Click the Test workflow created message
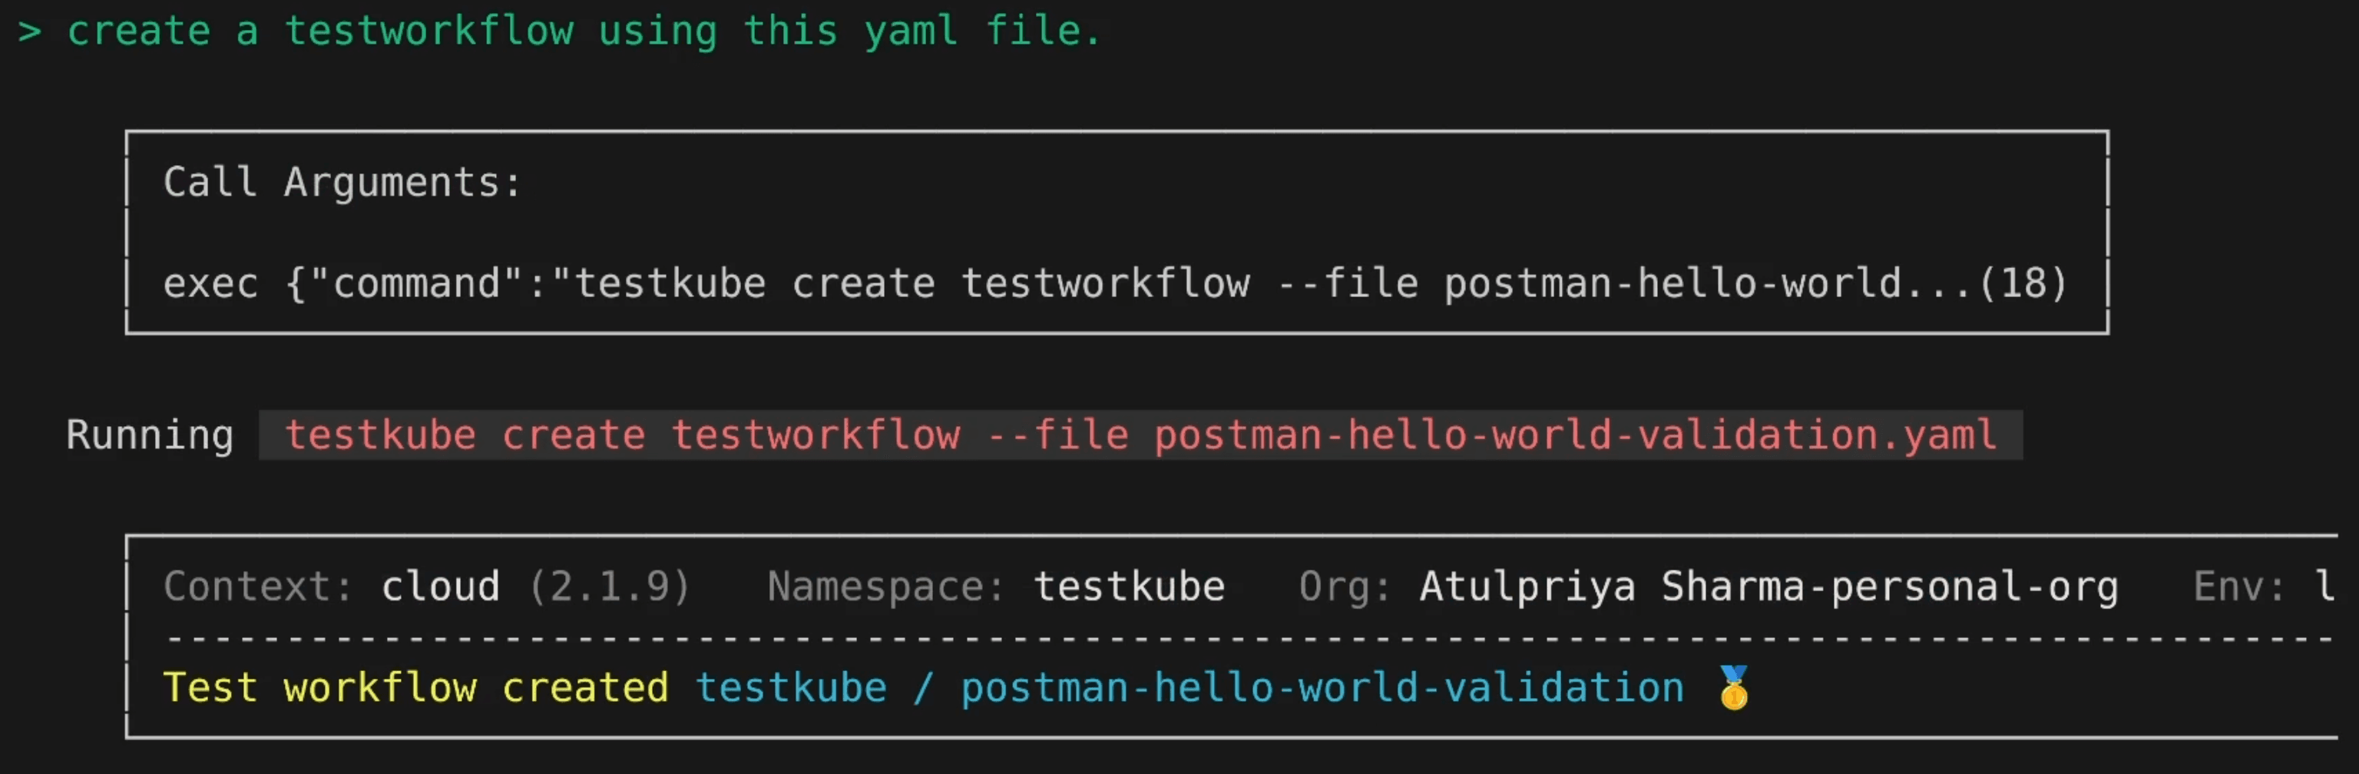 tap(415, 688)
